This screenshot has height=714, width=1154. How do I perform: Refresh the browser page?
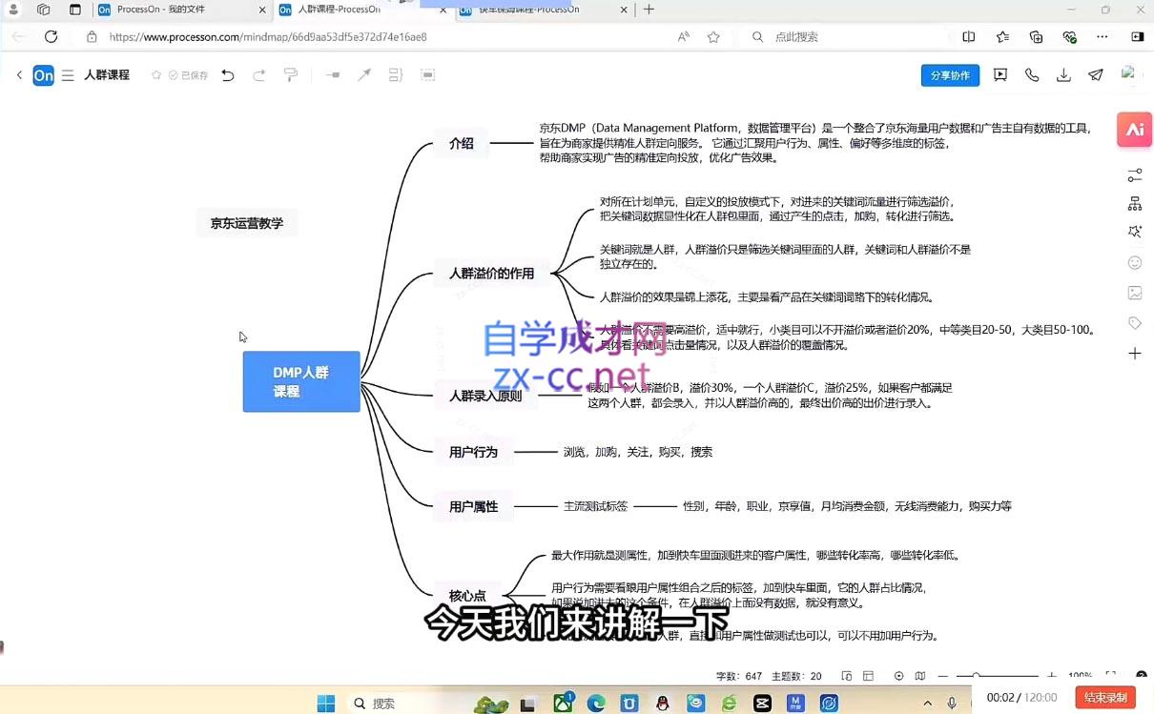click(52, 36)
